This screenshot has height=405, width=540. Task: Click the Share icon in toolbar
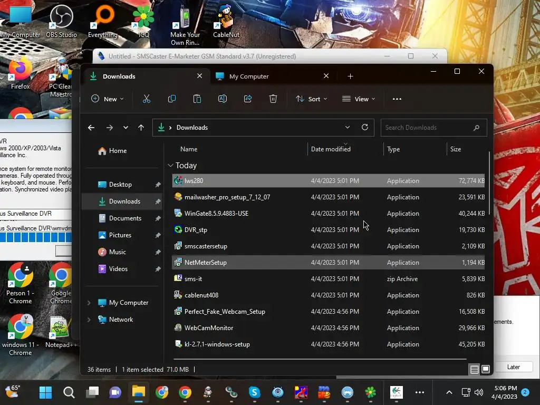[248, 99]
